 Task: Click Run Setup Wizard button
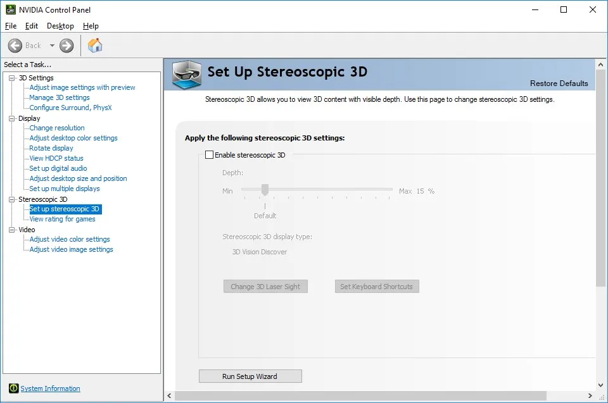(x=250, y=376)
